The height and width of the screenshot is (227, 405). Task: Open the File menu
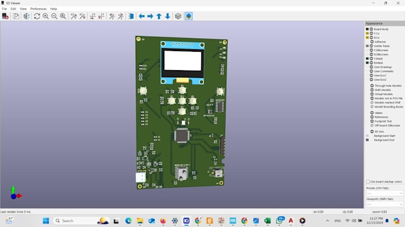point(4,9)
